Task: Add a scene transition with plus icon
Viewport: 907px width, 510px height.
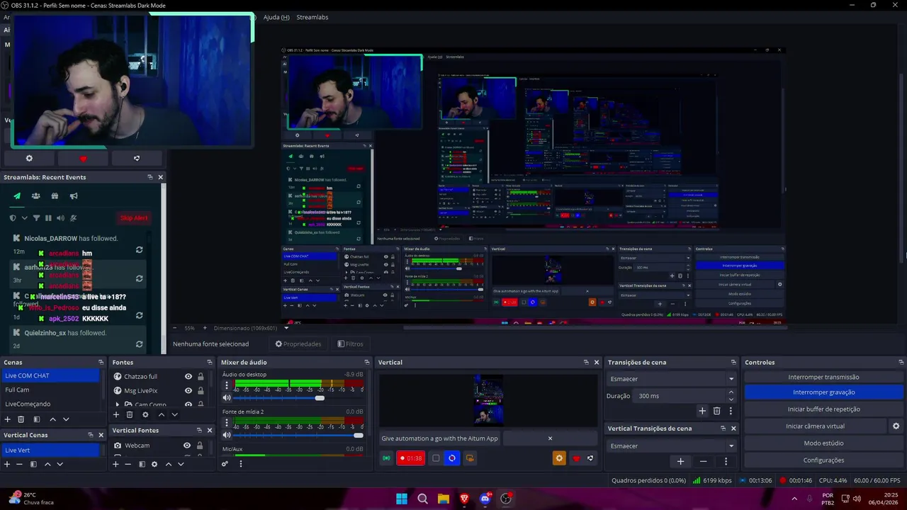Action: click(702, 411)
